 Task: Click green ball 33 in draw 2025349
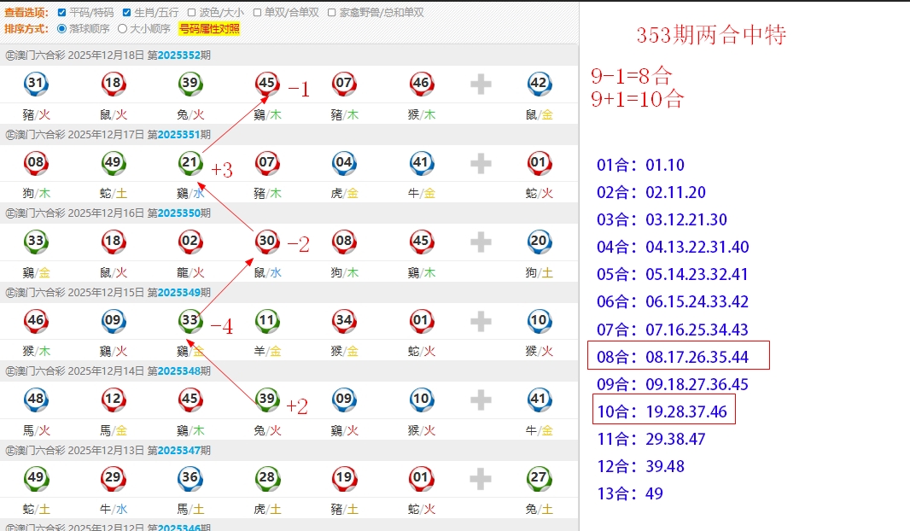point(190,321)
